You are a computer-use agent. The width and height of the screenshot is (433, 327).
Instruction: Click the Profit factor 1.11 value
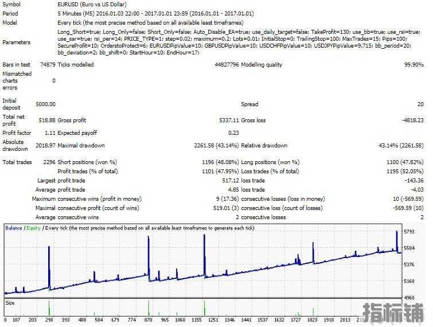coord(50,133)
